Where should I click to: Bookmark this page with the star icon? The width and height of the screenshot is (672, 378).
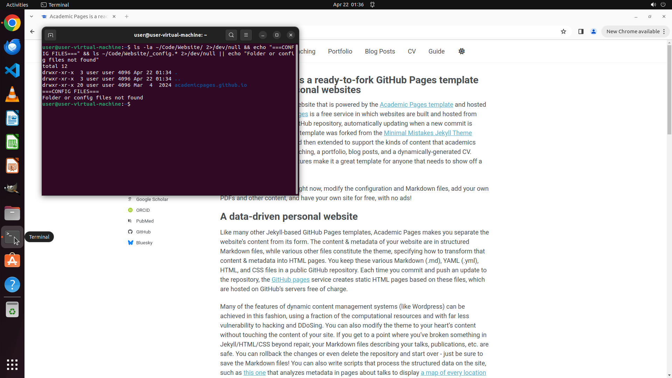click(563, 31)
